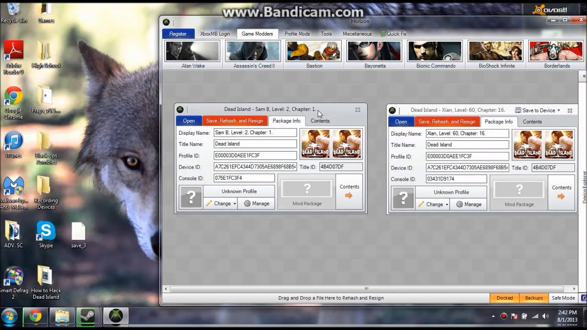Open the Recycle Bin desktop icon
The height and width of the screenshot is (330, 587).
pos(14,13)
